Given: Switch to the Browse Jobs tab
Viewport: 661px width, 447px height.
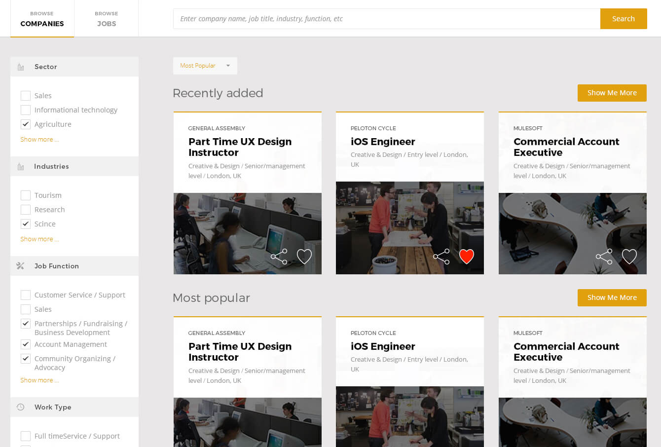Looking at the screenshot, I should (107, 19).
